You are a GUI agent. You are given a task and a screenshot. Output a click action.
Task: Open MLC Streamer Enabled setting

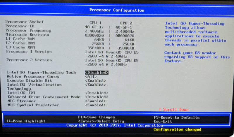[x=96, y=101]
